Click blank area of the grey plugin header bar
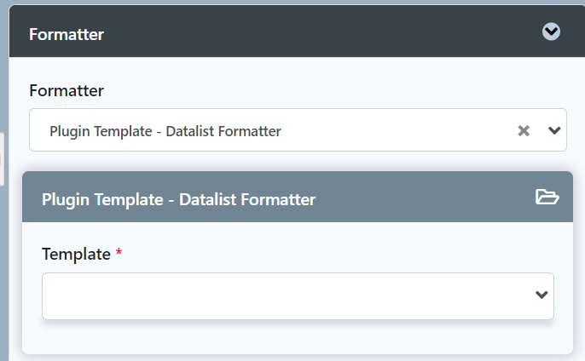The height and width of the screenshot is (361, 585). pos(426,199)
